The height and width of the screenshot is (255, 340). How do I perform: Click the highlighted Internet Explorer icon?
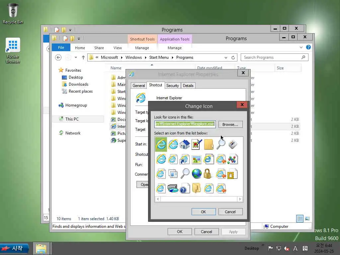(x=161, y=144)
